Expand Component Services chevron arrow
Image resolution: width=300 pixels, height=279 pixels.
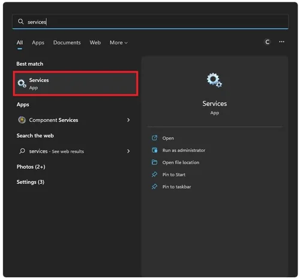click(128, 120)
